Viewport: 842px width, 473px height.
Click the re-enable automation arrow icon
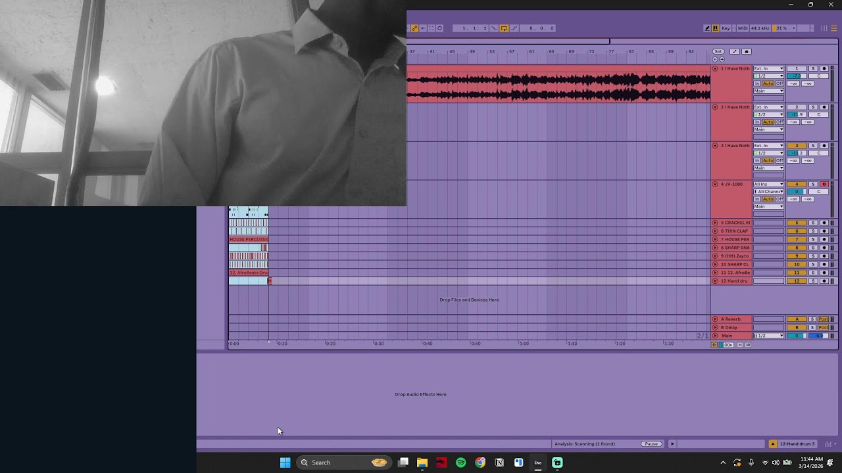pos(423,28)
